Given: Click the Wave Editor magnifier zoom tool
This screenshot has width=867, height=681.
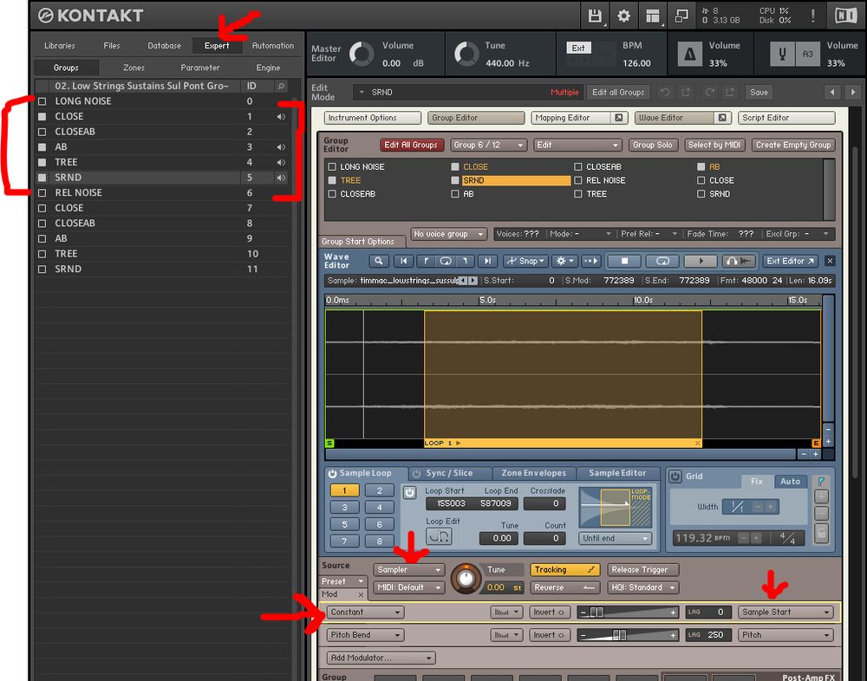Looking at the screenshot, I should pos(378,261).
